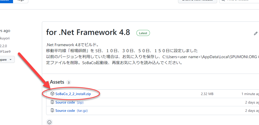Open the emoji reaction picker

click(x=49, y=122)
